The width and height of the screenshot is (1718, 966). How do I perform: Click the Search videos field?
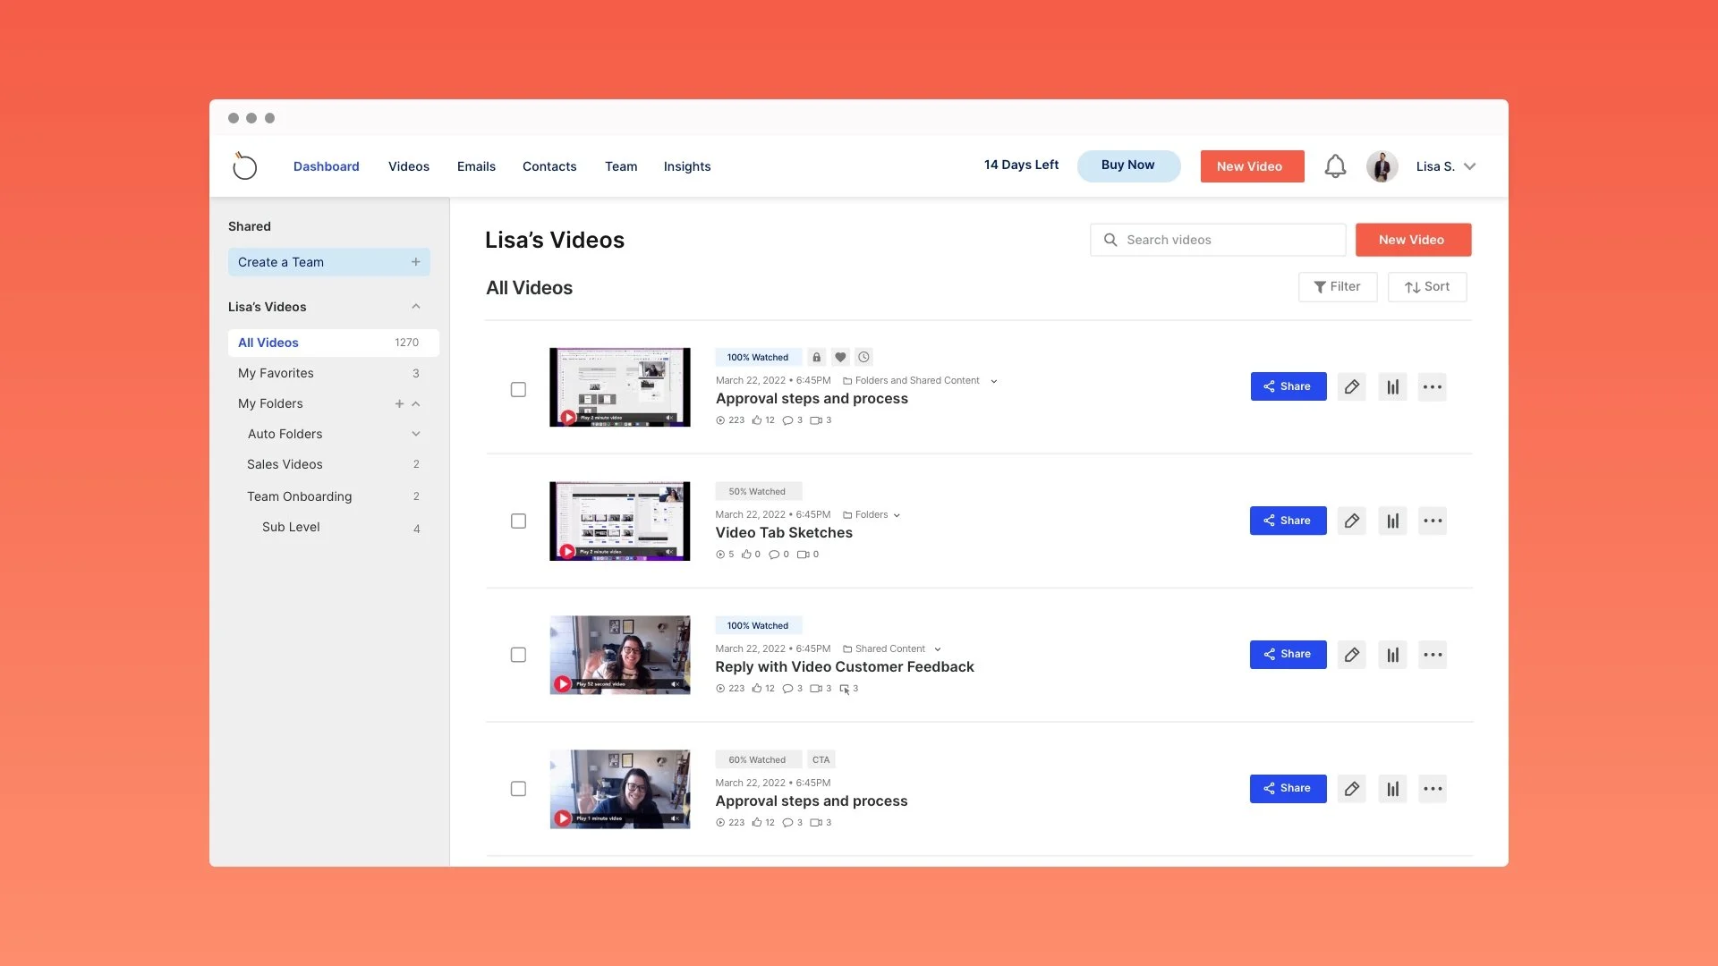[1218, 240]
